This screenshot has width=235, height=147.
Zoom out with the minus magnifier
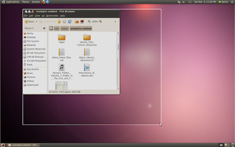coord(89,22)
